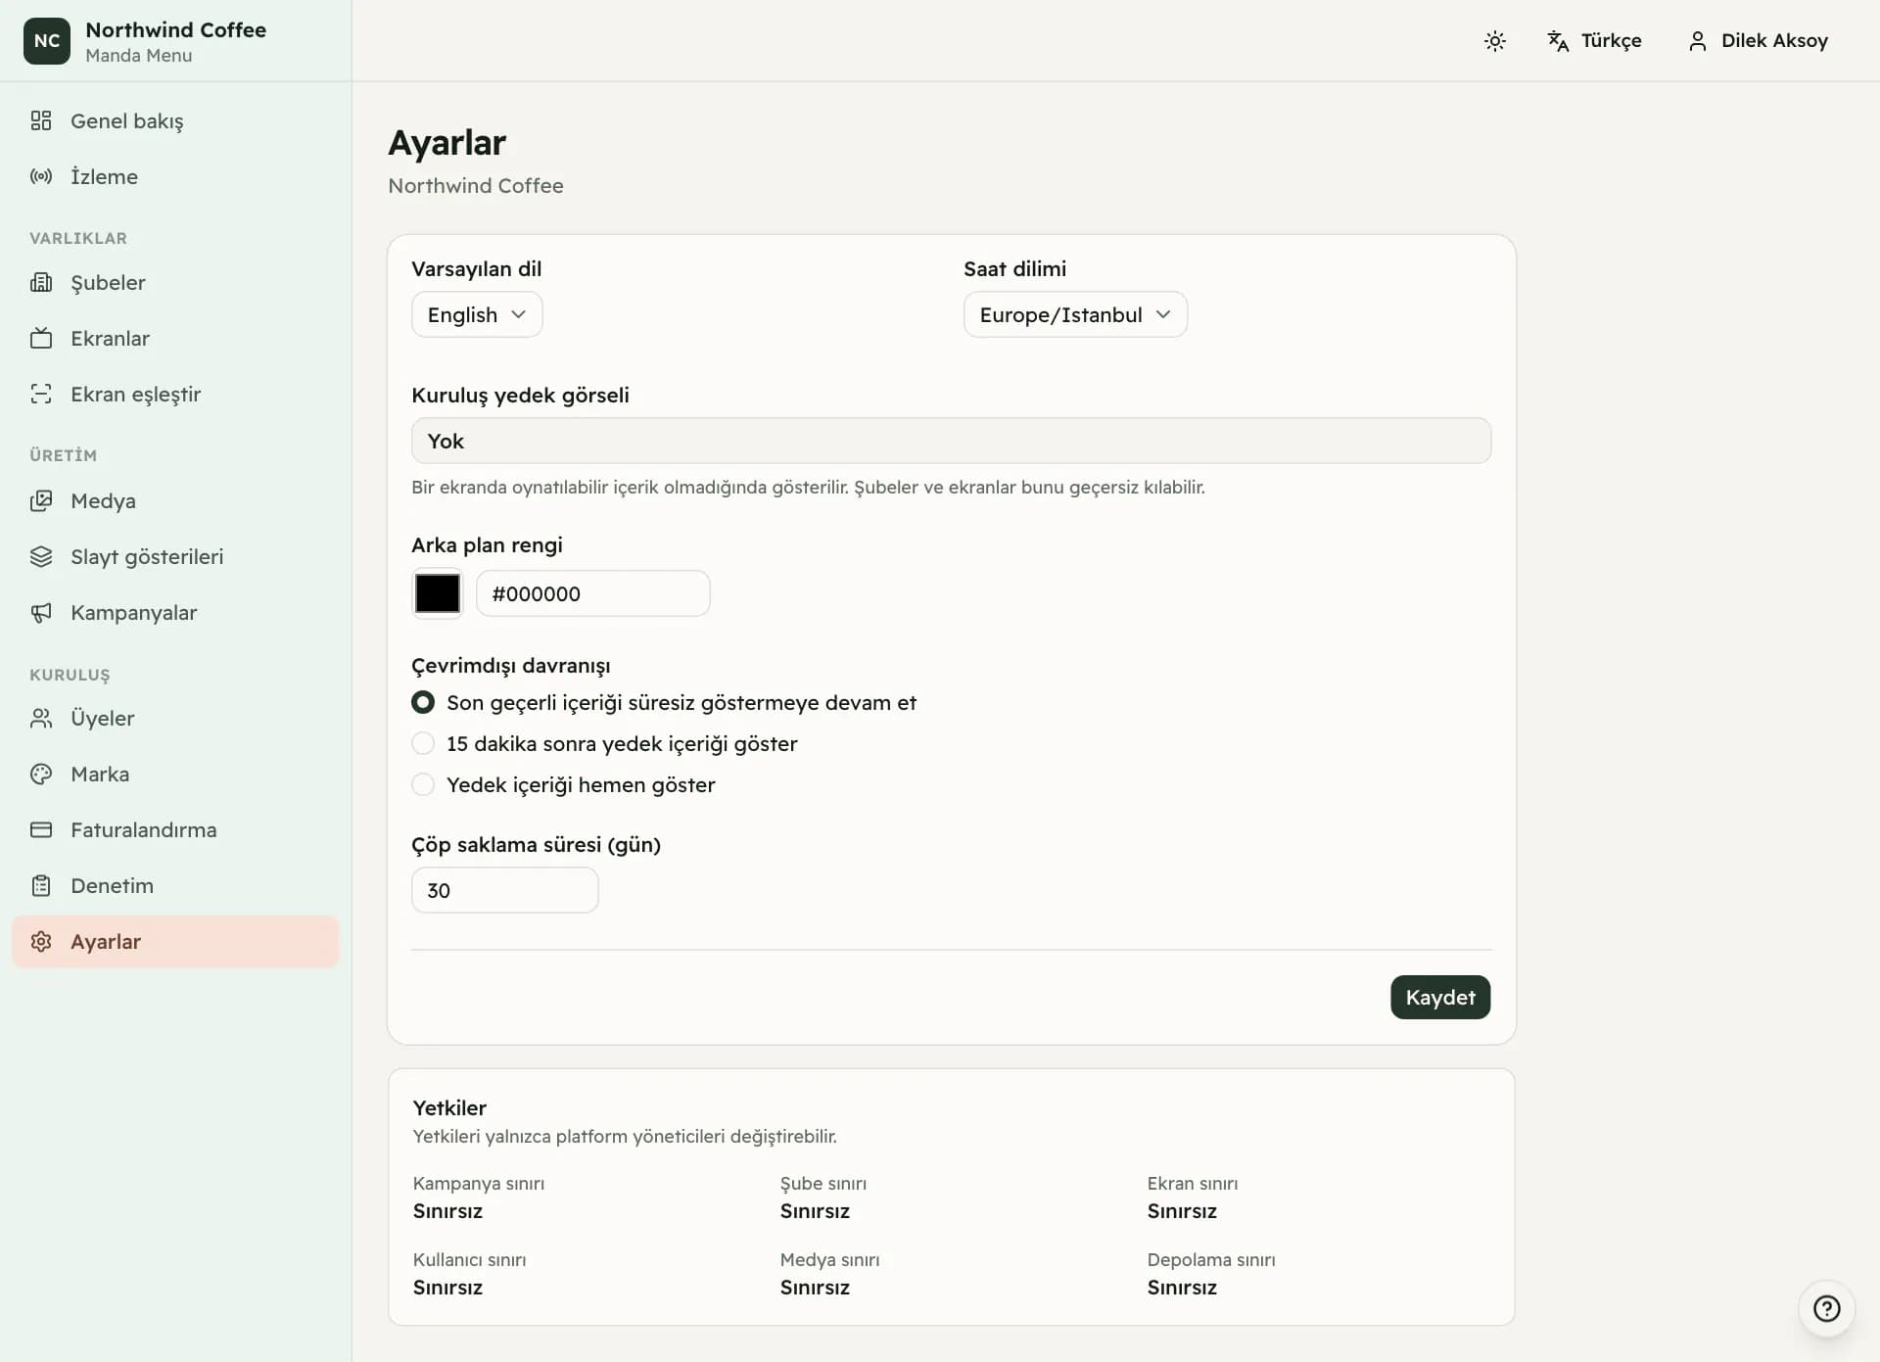Click the #000000 hex color field

pyautogui.click(x=592, y=593)
